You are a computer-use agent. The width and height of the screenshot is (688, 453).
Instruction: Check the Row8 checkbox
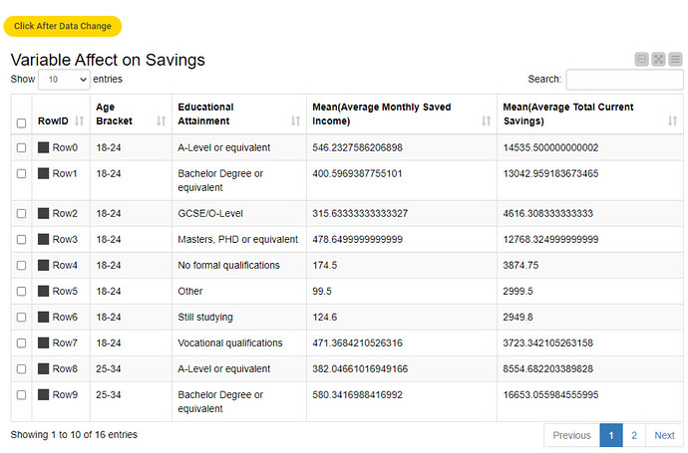21,369
